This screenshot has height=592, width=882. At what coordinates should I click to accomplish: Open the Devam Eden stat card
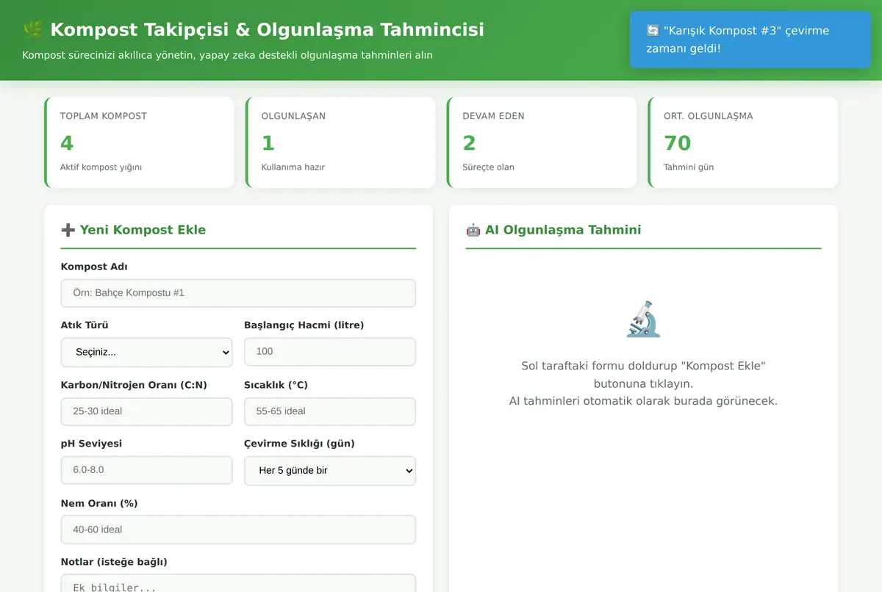(542, 142)
